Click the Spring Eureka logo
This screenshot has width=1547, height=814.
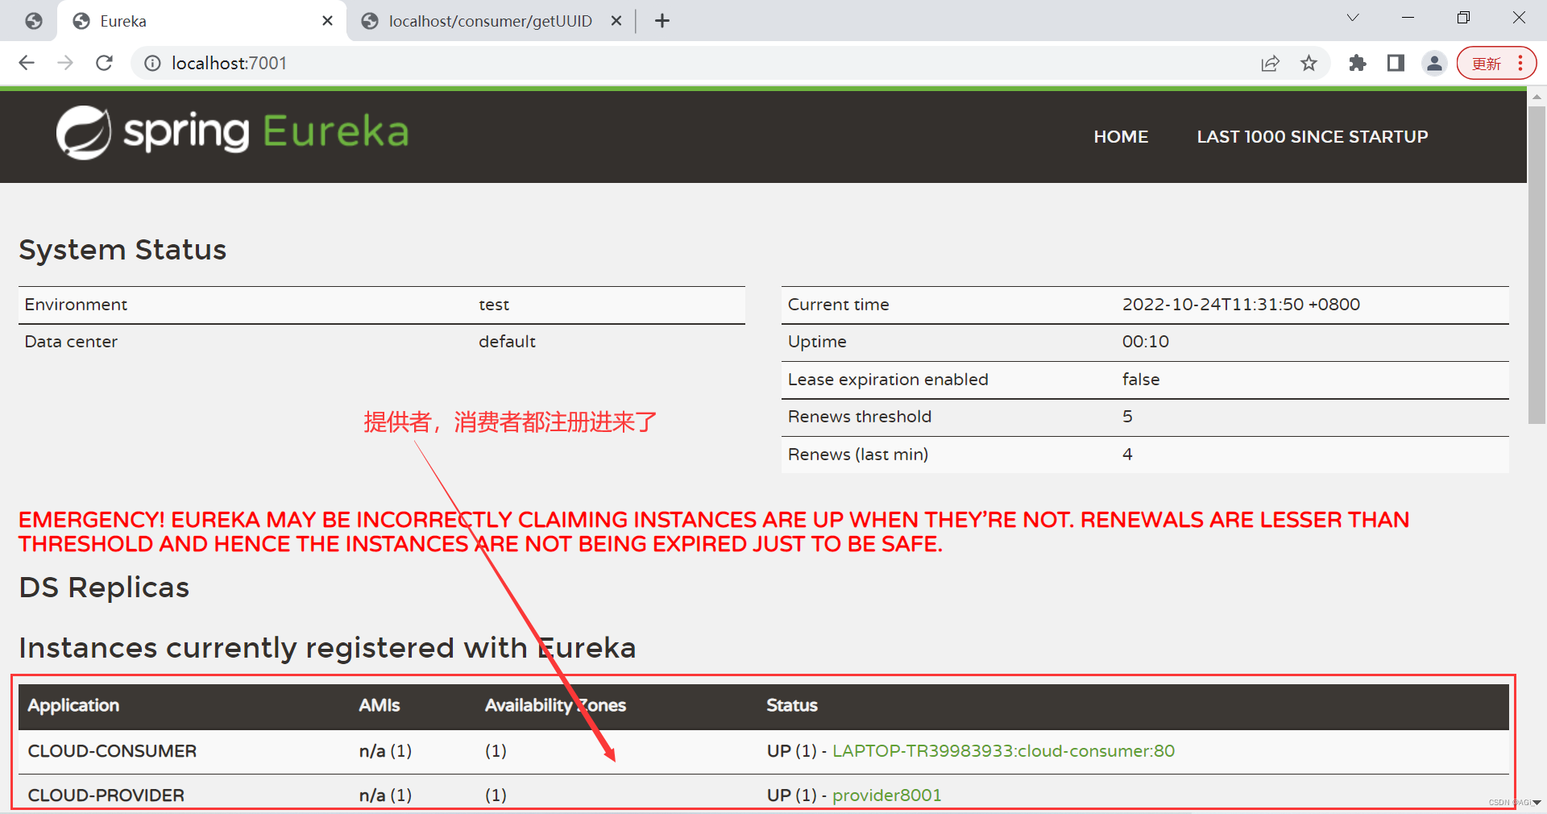coord(232,132)
